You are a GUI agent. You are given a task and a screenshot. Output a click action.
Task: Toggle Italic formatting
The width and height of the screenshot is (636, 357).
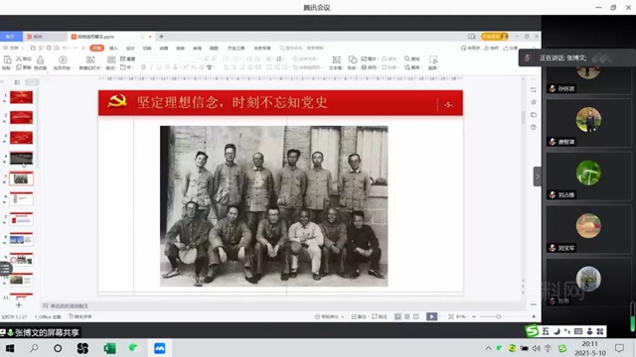point(151,67)
